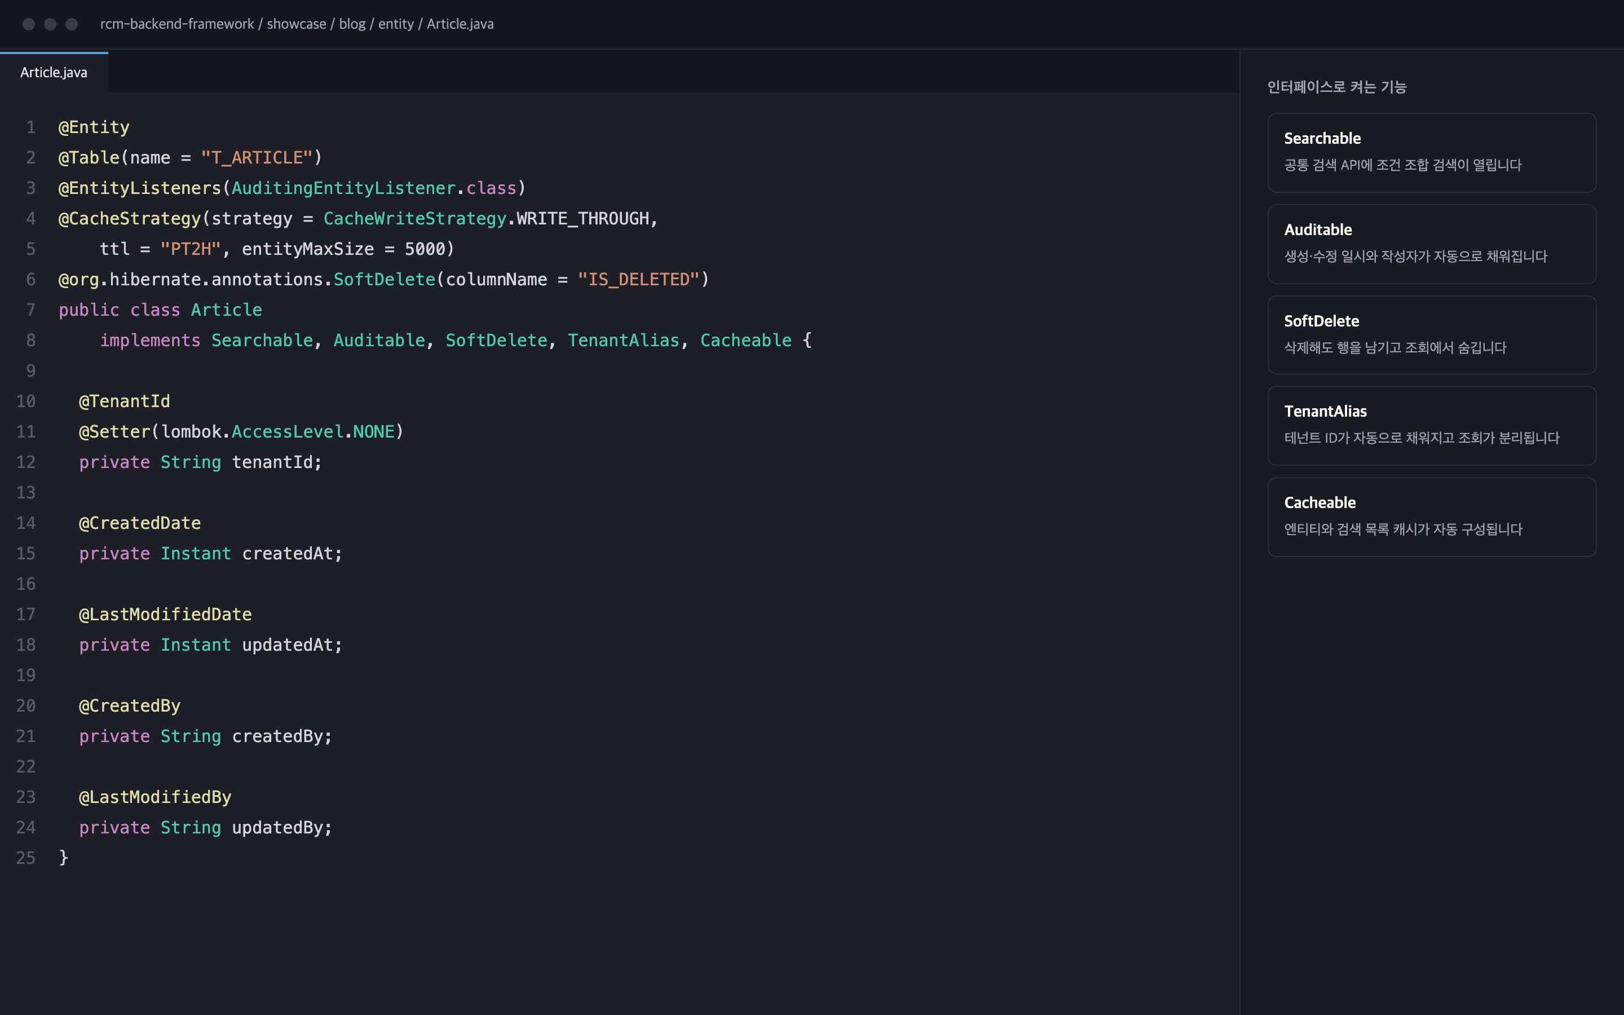The image size is (1624, 1015).
Task: Click the green maximize window dot
Action: (72, 24)
